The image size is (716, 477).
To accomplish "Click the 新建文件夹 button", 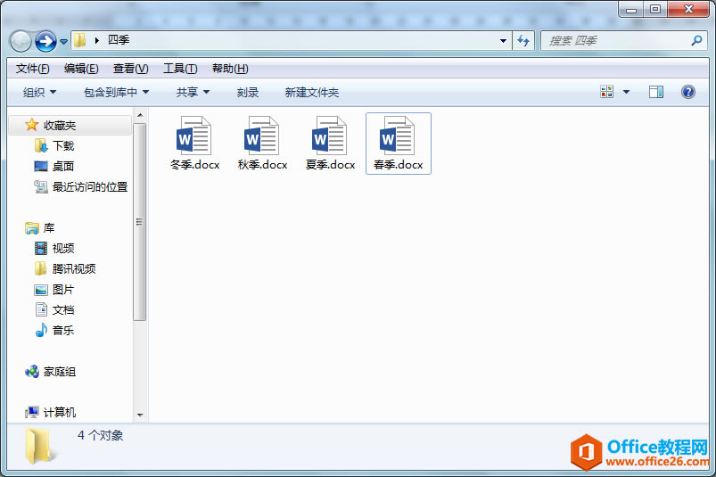I will pyautogui.click(x=312, y=92).
